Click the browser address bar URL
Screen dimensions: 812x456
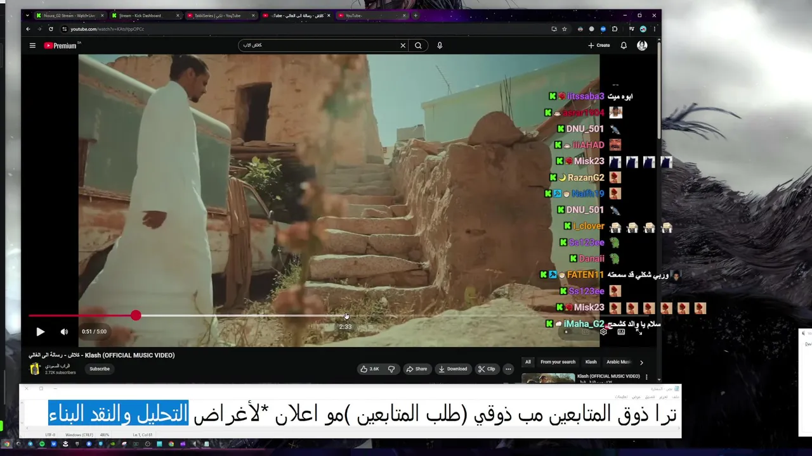click(107, 29)
